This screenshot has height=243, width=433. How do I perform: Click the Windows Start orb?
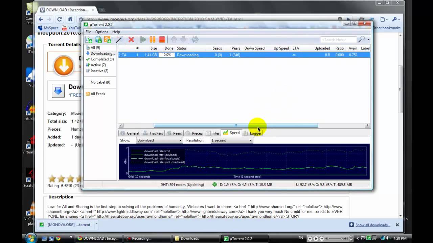point(30,238)
